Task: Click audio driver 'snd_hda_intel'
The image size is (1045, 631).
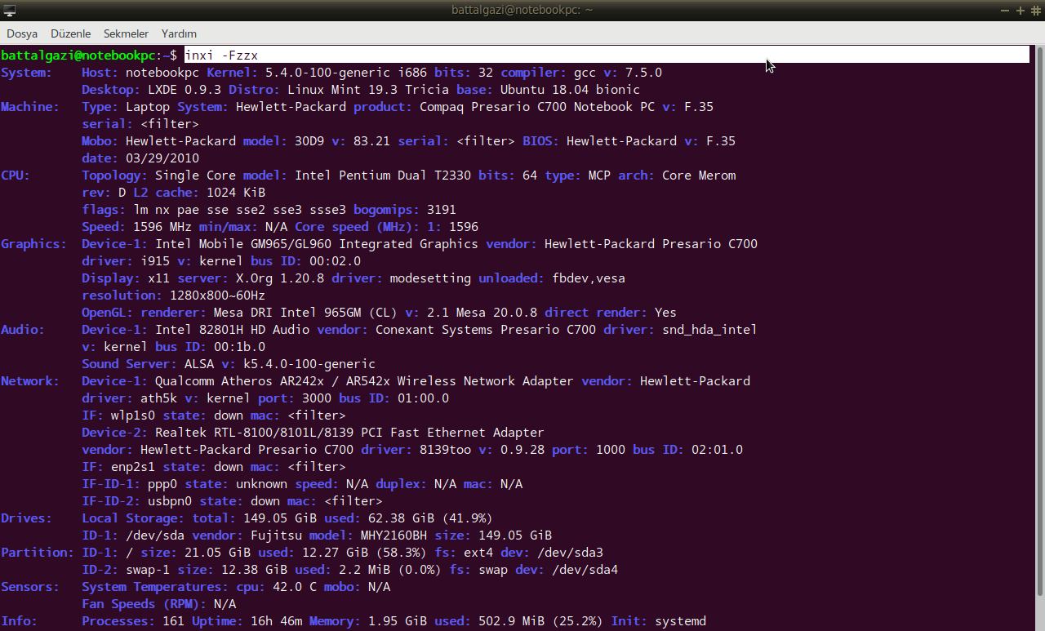Action: click(x=709, y=330)
